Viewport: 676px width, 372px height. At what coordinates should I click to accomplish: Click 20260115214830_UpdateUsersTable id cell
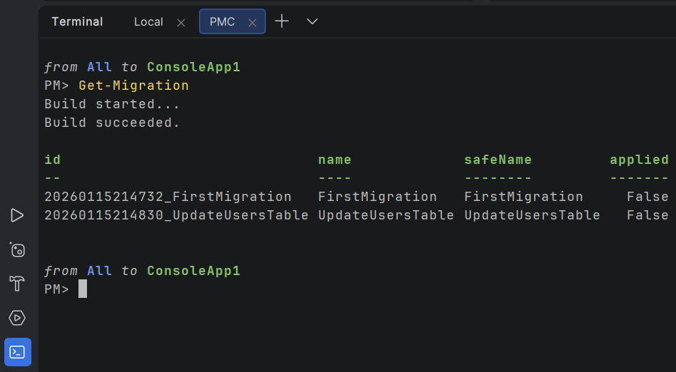point(176,215)
